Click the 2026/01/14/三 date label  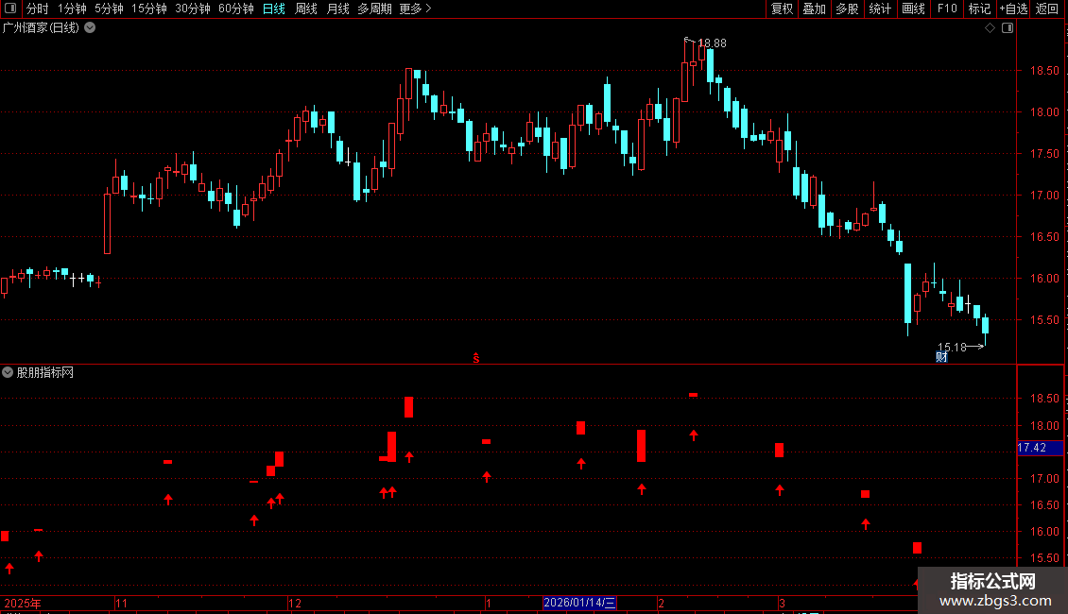click(x=579, y=603)
